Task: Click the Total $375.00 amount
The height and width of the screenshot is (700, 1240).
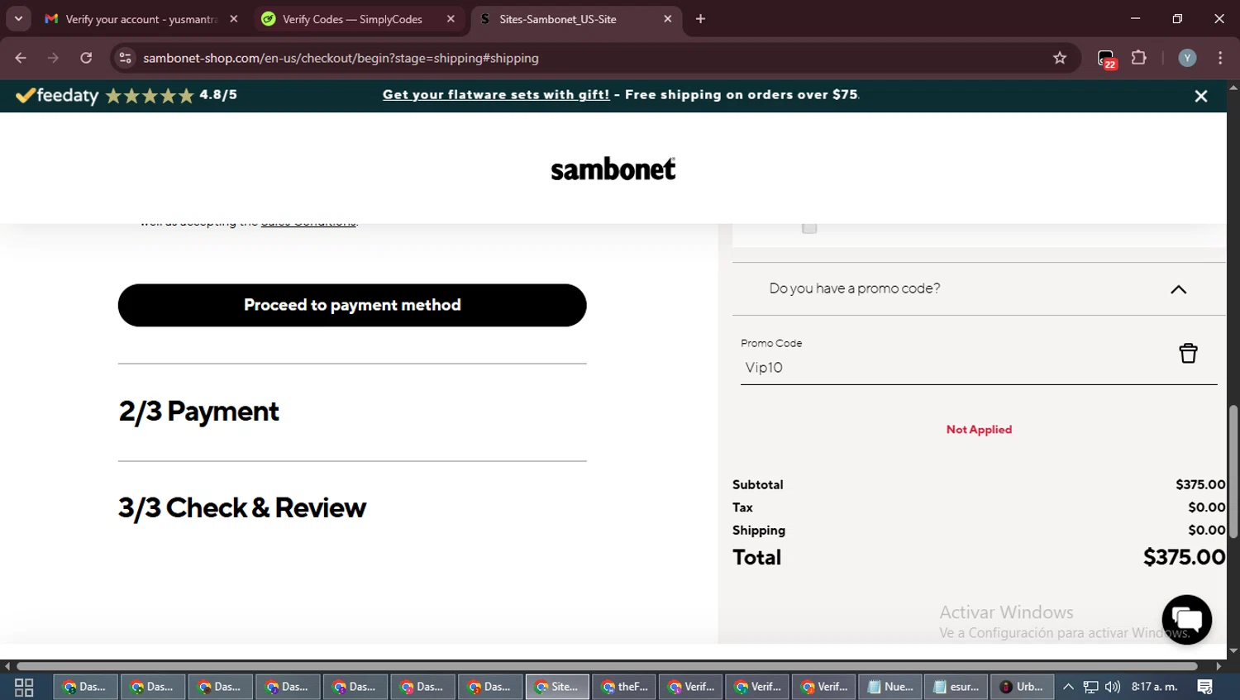Action: pyautogui.click(x=1184, y=557)
